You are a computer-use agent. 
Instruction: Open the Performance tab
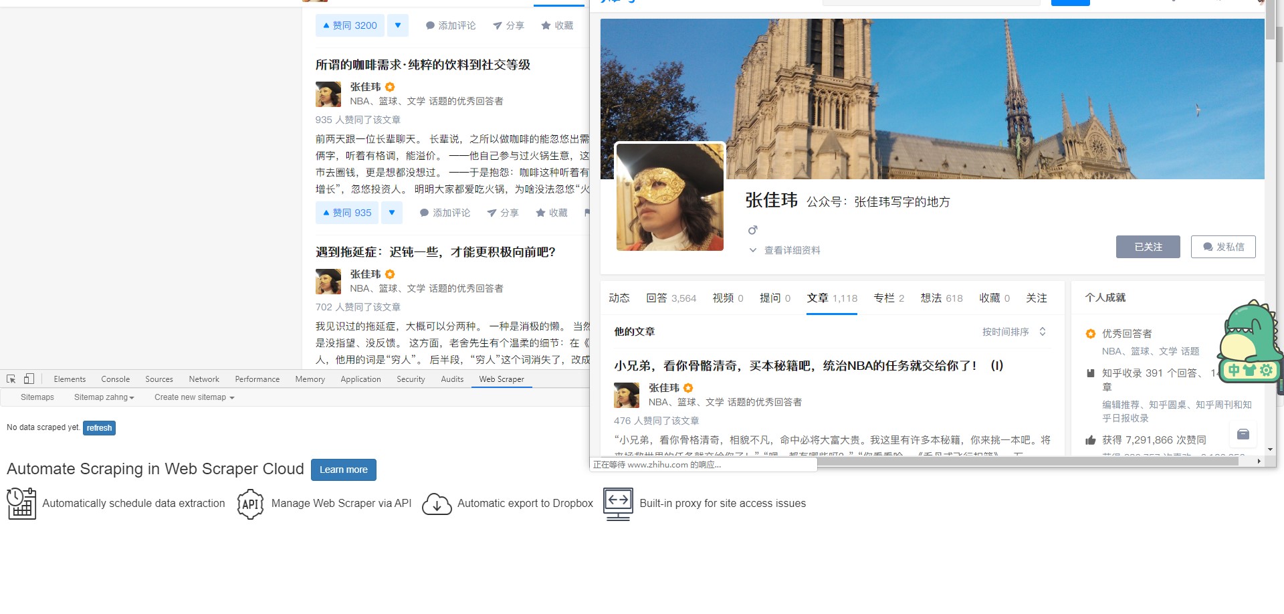257,379
